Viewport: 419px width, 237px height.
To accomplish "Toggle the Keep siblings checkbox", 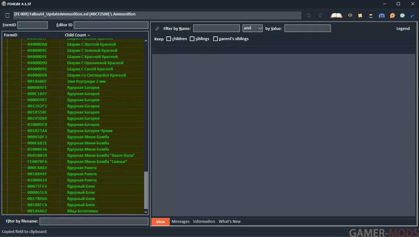I will coord(192,39).
